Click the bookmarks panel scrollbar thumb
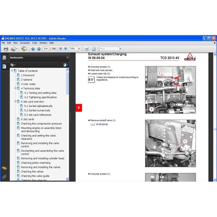Viewport: 217px width, 217px height. (x=67, y=83)
